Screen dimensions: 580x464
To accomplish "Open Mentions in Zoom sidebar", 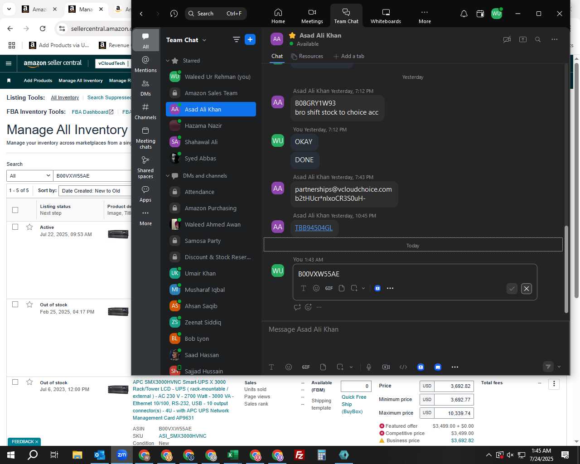I will tap(145, 64).
